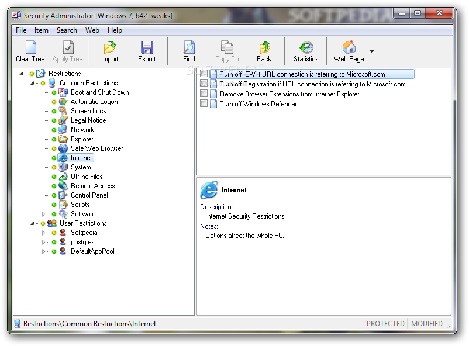469x346 pixels.
Task: Toggle status dot beside Network
Action: click(54, 130)
